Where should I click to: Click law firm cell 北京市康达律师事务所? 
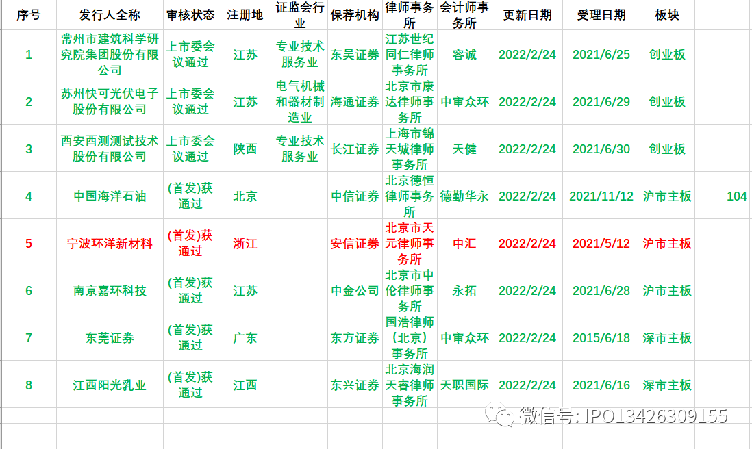[x=410, y=101]
